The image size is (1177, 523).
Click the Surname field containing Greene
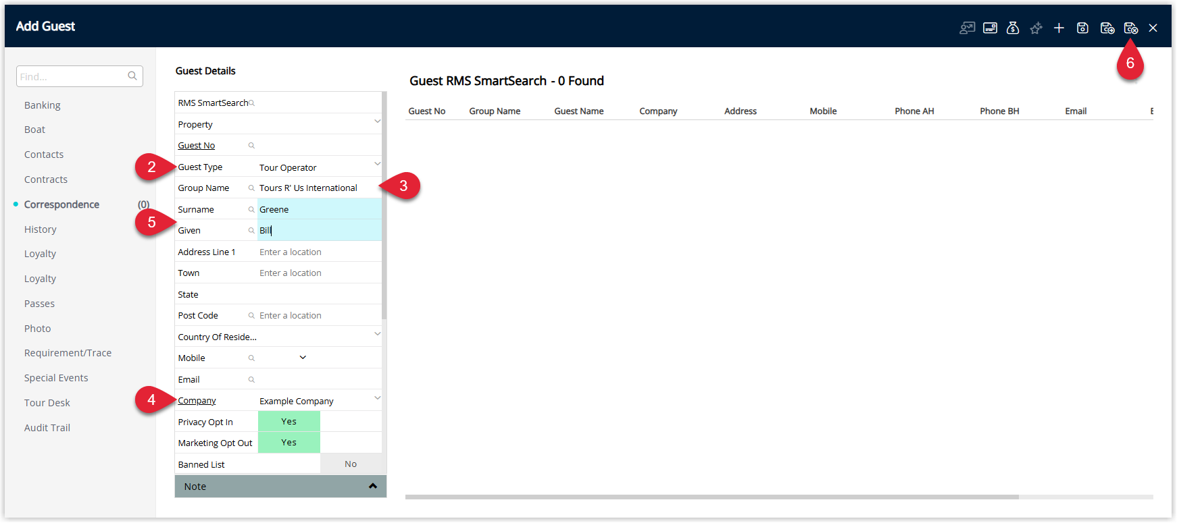[320, 209]
